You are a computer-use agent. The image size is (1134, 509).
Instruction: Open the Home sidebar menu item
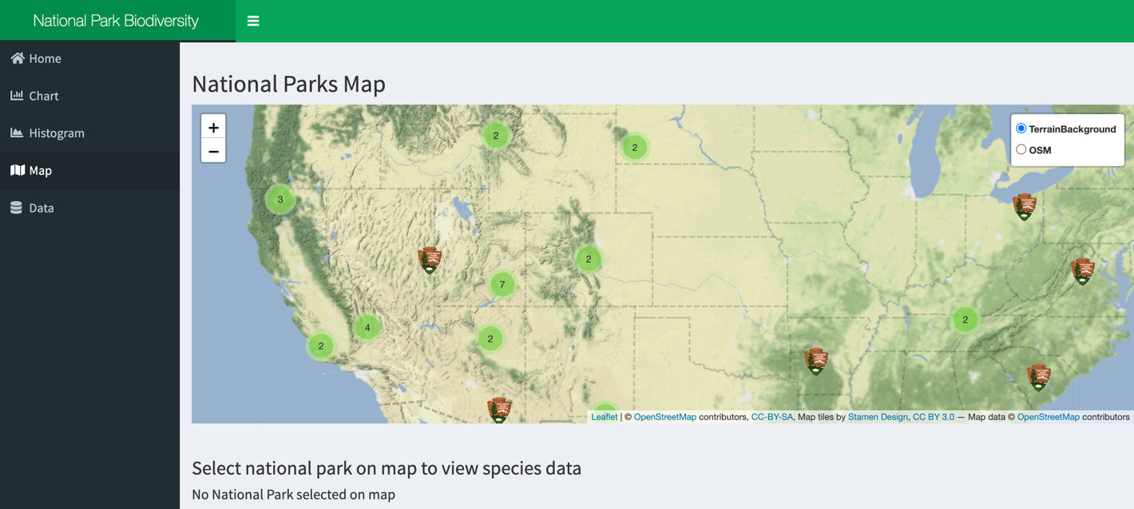[x=45, y=58]
